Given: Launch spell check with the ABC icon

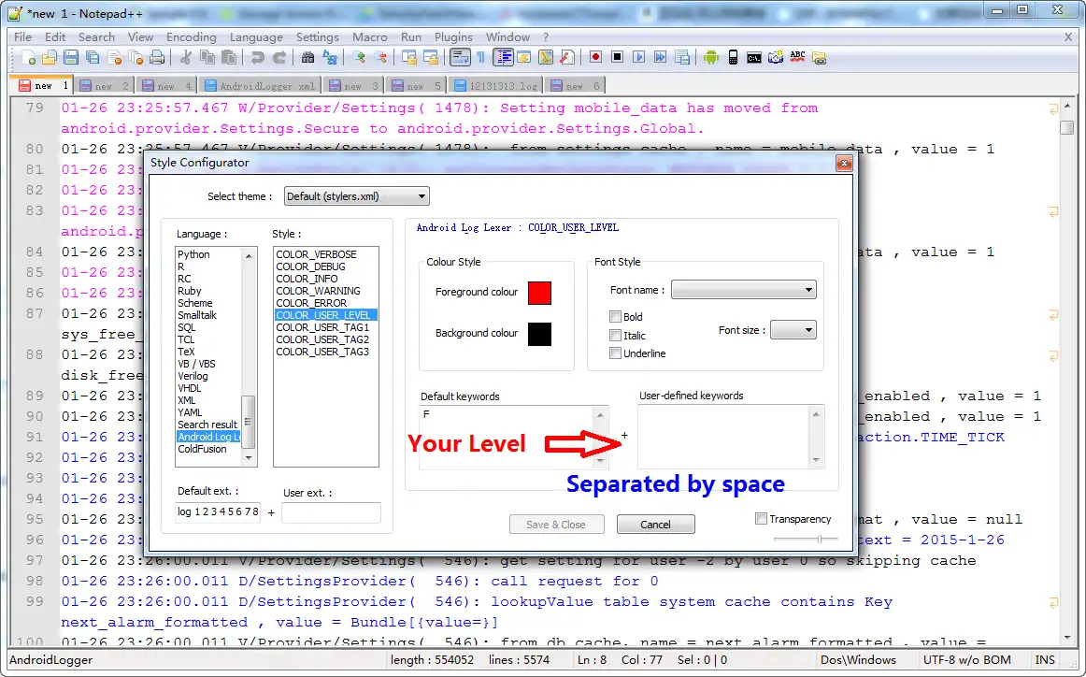Looking at the screenshot, I should (797, 58).
